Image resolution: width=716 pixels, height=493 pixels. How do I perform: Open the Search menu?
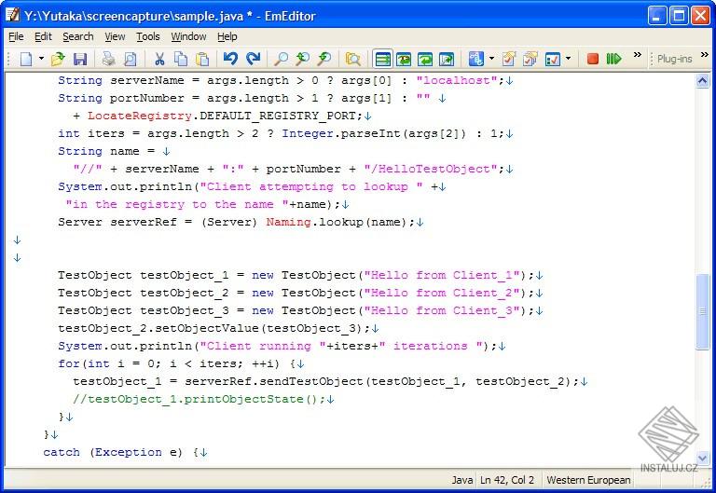point(78,36)
